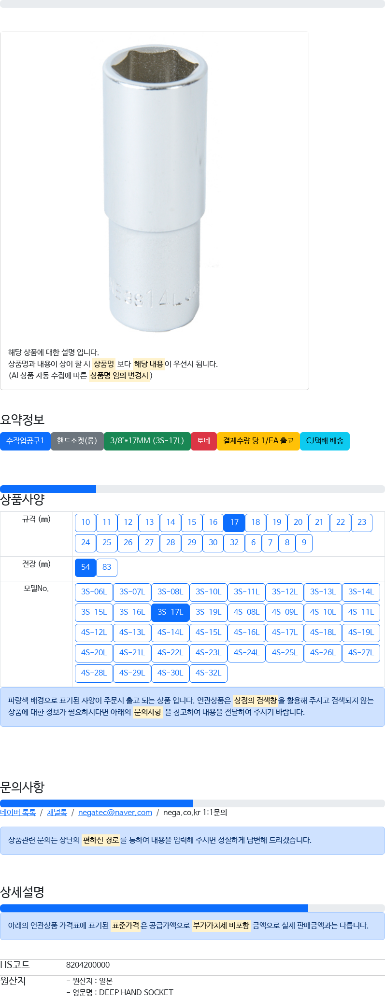Select size 32 in the 규격 row
This screenshot has width=385, height=999.
click(234, 543)
